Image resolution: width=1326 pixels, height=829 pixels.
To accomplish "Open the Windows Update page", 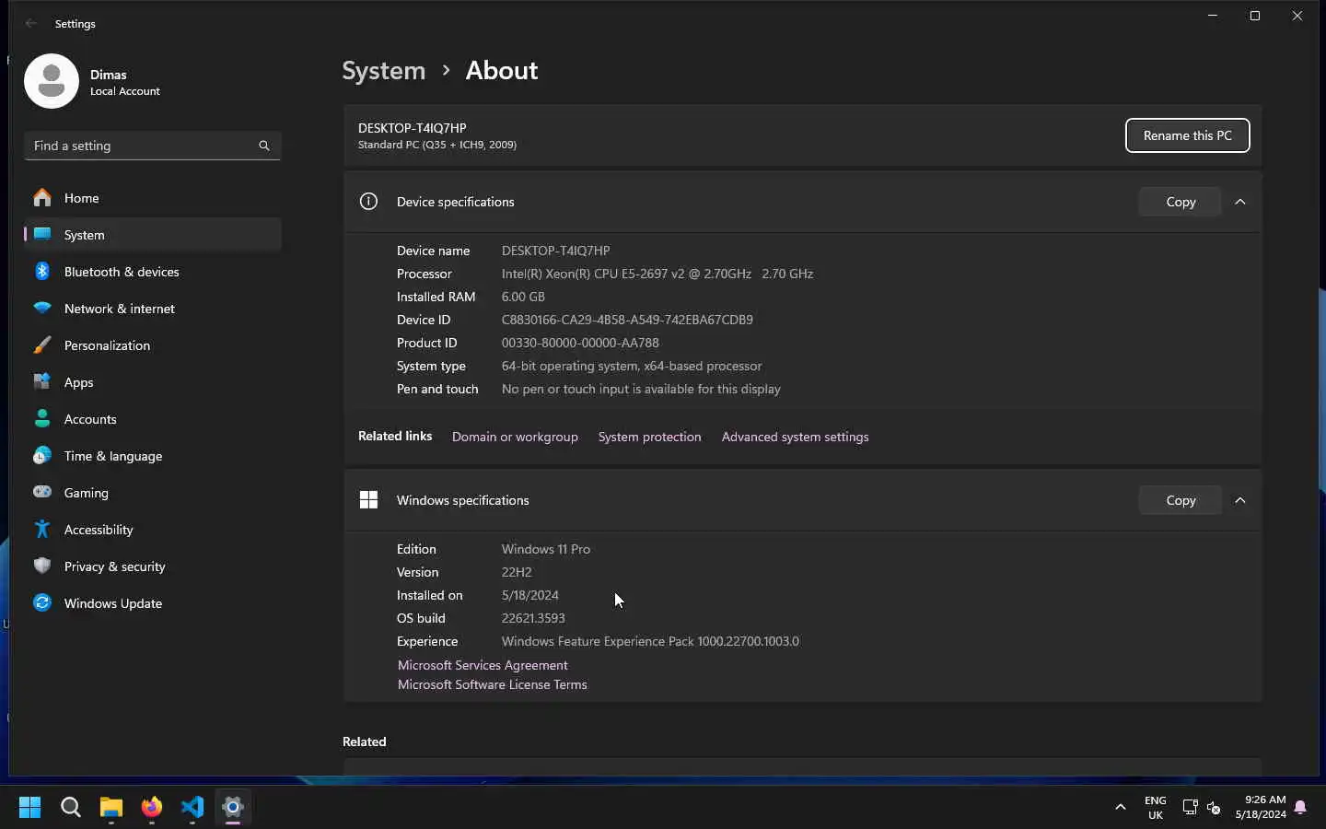I will (153, 603).
